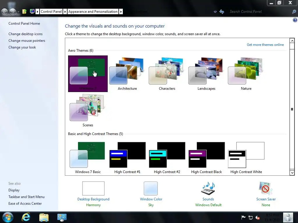Click the folder icon in address bar
Screen dimensions: 298x223
(24, 12)
